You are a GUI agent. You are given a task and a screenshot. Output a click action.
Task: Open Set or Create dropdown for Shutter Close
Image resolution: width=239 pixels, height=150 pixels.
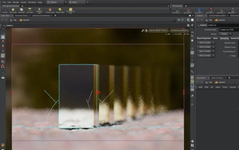click(x=206, y=47)
